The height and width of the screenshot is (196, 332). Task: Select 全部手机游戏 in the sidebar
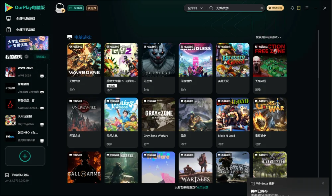pos(26,30)
